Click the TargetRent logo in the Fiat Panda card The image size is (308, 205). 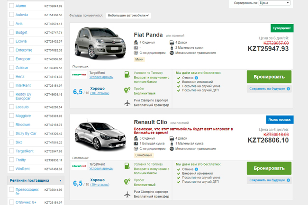click(79, 75)
